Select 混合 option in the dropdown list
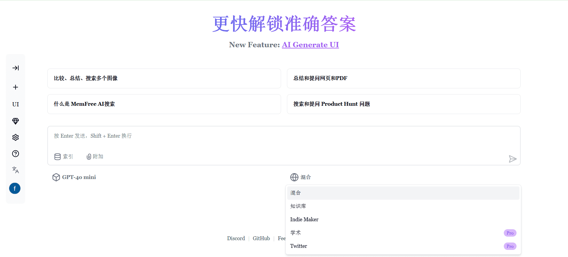Viewport: 568px width, 257px height. 403,193
